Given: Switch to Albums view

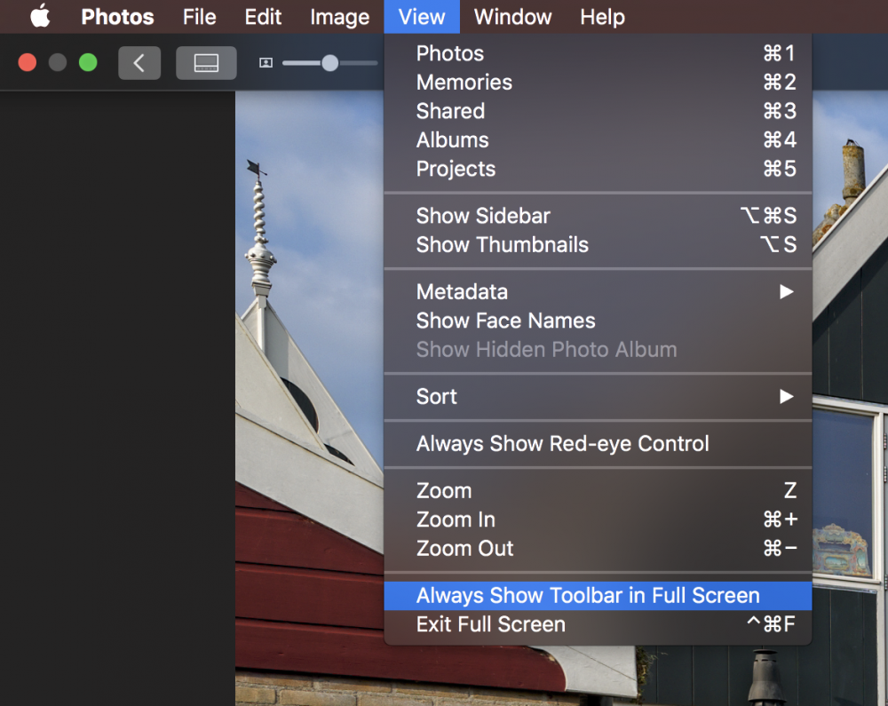Looking at the screenshot, I should (598, 139).
